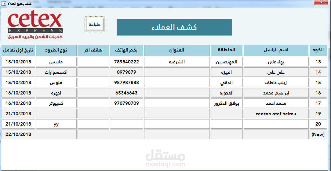This screenshot has height=171, width=331.
Task: Click phone number 987987888
Action: click(126, 82)
